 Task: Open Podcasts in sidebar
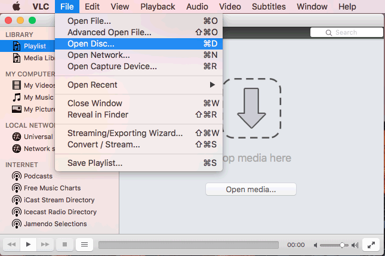(x=38, y=176)
